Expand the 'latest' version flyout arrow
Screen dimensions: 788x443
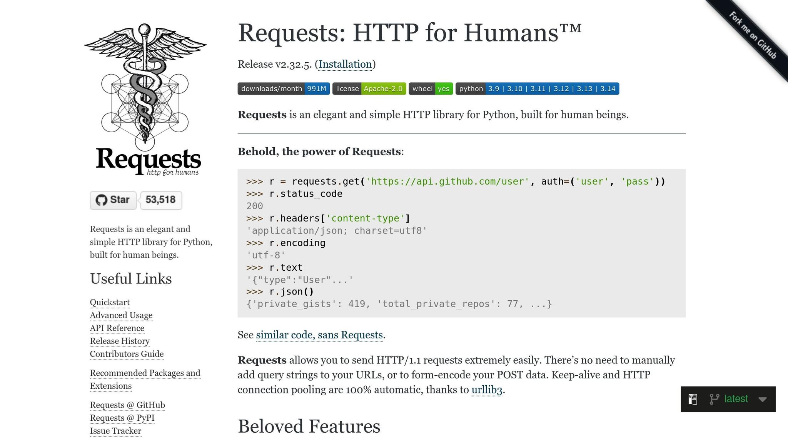click(x=763, y=399)
